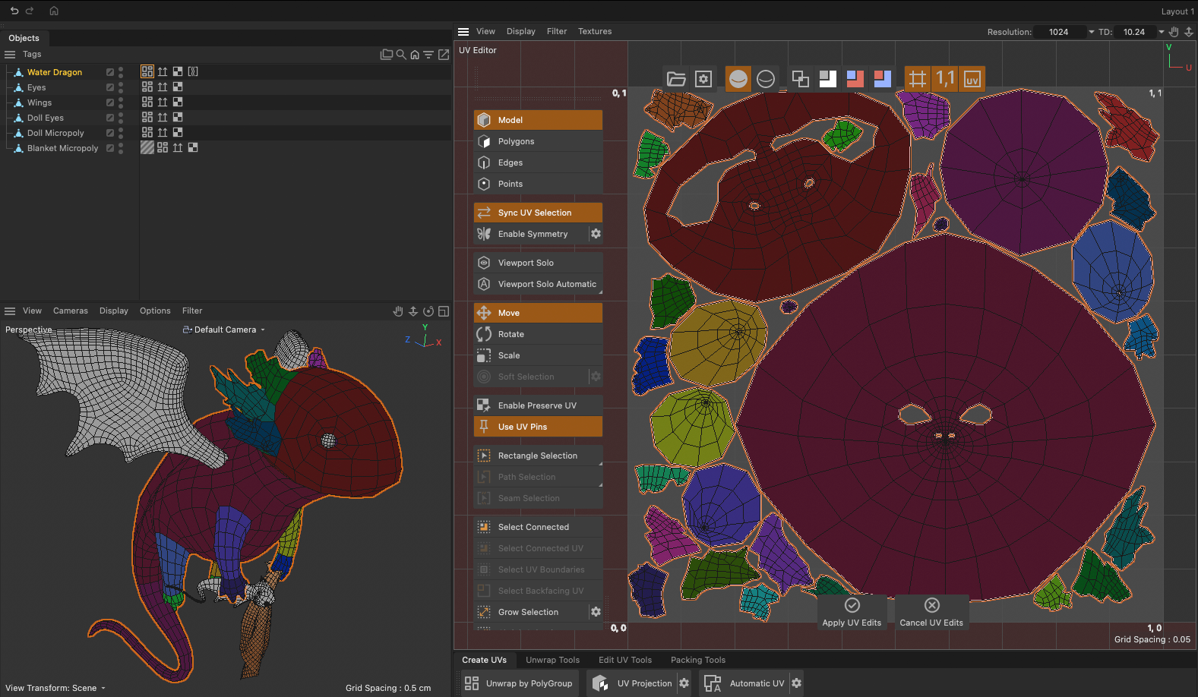Image resolution: width=1198 pixels, height=697 pixels.
Task: Toggle the UV grid hash icon
Action: click(x=918, y=79)
